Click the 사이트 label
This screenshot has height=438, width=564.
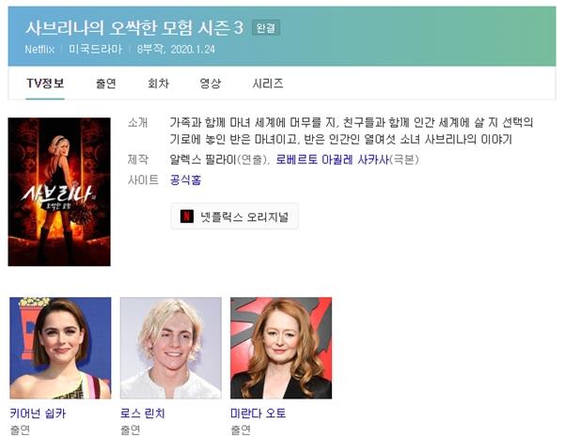tap(143, 180)
